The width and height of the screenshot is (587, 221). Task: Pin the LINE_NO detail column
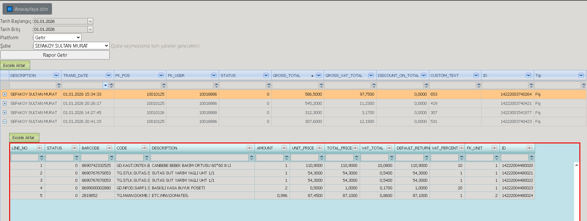click(39, 148)
